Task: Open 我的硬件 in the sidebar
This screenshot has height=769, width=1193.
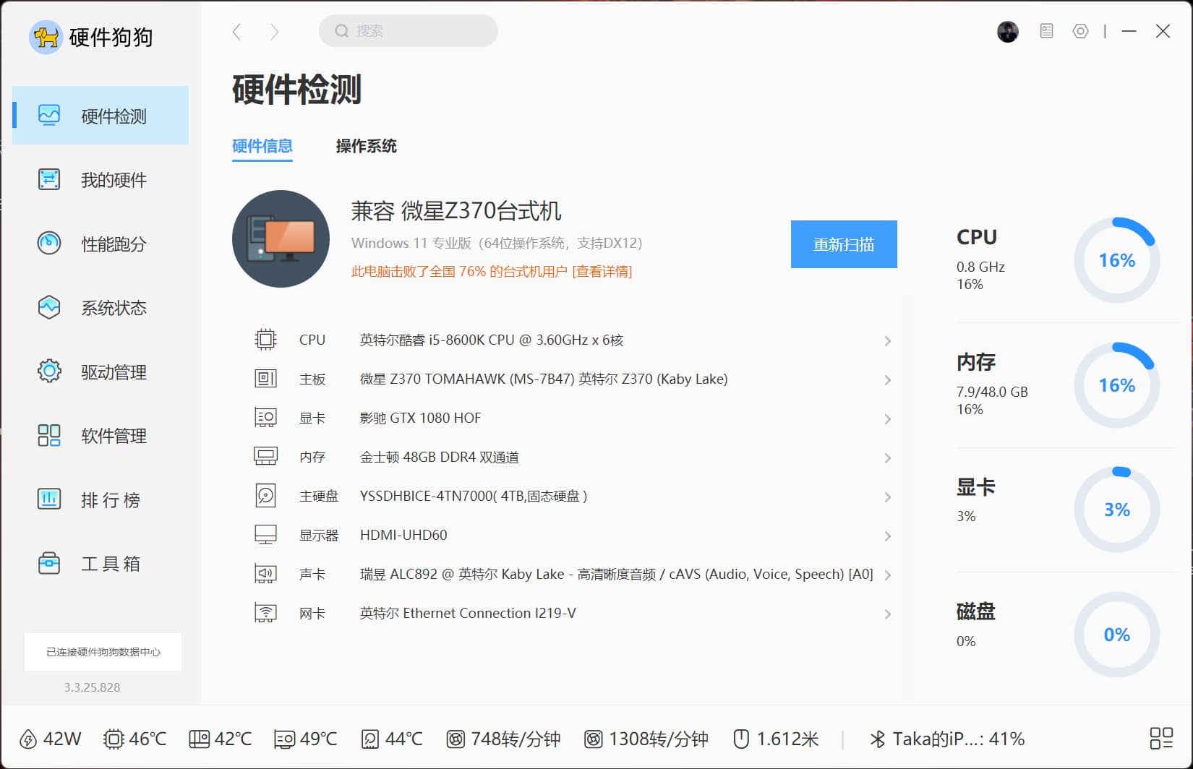Action: [x=101, y=179]
